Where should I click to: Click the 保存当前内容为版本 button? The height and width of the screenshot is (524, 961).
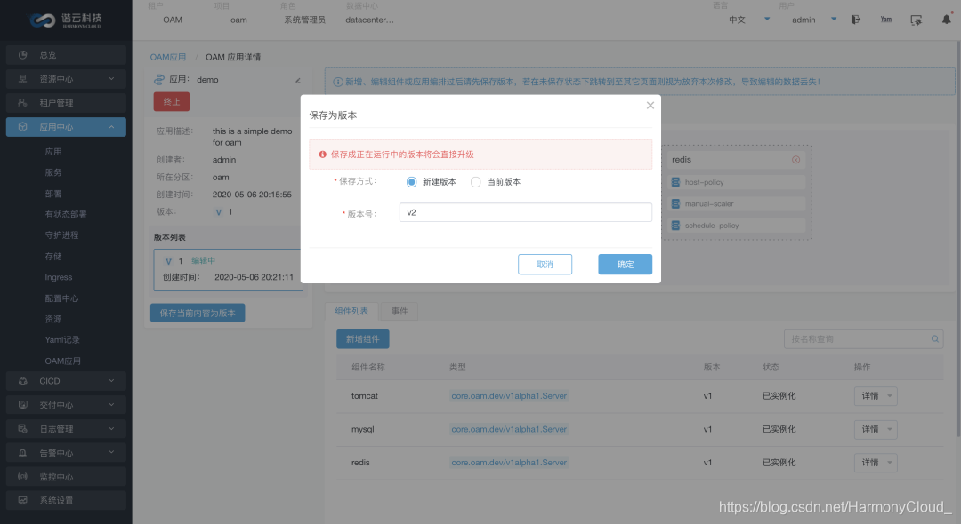click(198, 313)
